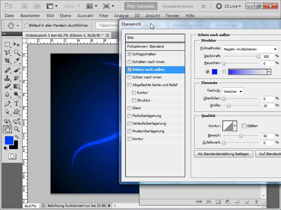Enable Abgeflachte Kante und Relief
Viewport: 281px width, 210px height.
(x=129, y=85)
